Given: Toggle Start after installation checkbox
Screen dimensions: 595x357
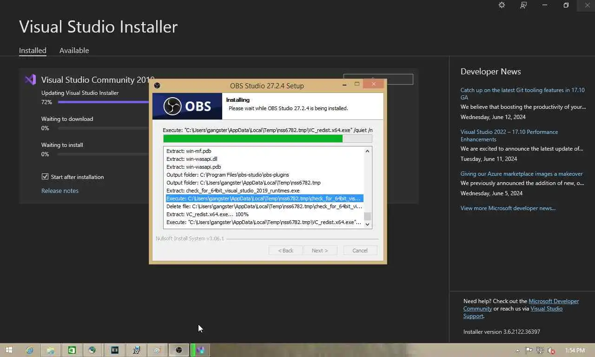Looking at the screenshot, I should point(45,177).
